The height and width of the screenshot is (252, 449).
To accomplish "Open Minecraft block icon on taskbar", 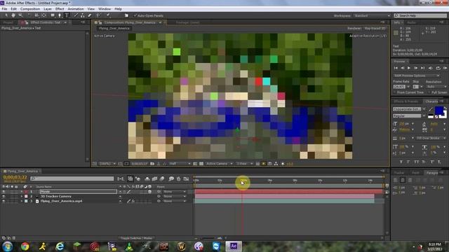I will (x=77, y=246).
